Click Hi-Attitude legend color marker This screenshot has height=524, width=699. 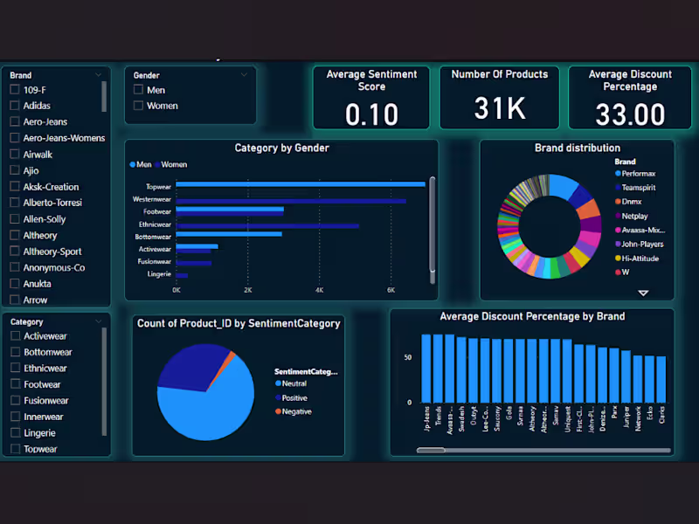[618, 258]
